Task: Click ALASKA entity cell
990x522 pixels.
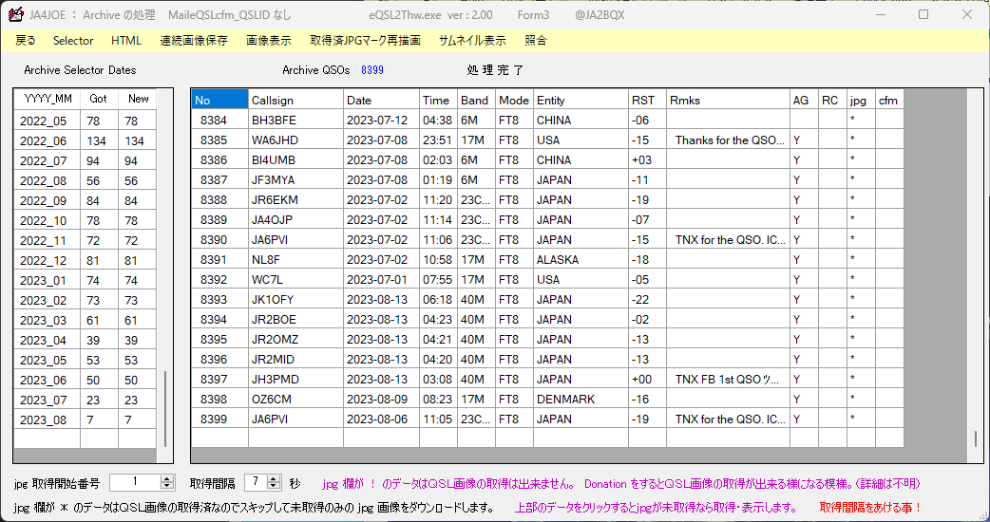Action: click(581, 259)
